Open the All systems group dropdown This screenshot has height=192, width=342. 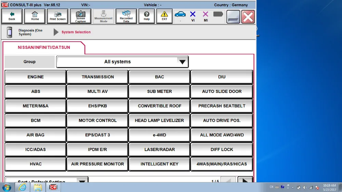click(x=122, y=62)
